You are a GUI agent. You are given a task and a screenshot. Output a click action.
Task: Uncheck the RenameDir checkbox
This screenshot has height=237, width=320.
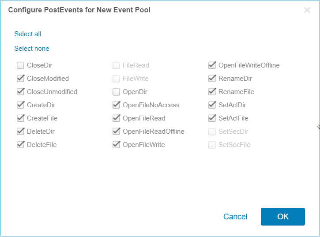tap(212, 79)
